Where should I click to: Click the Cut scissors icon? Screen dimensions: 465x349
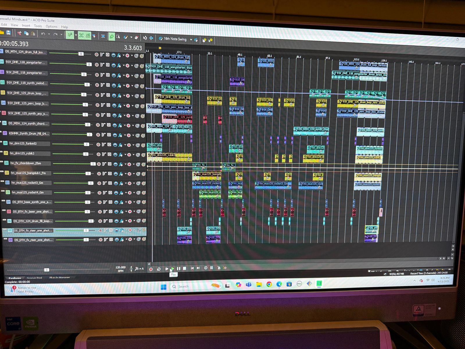(x=19, y=33)
